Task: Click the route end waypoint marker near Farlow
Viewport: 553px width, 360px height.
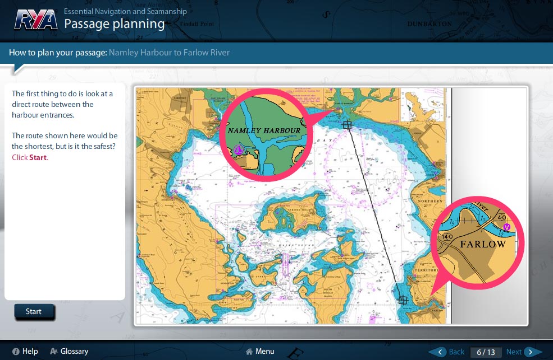Action: 403,300
